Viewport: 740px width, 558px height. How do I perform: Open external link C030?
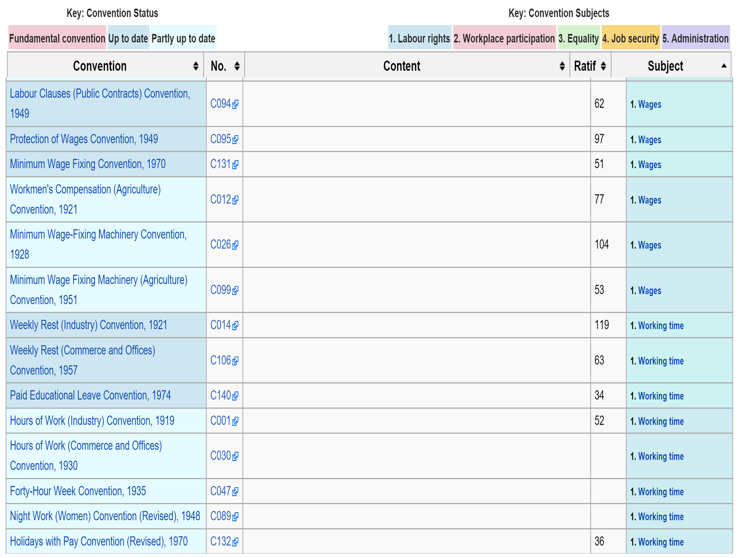(224, 456)
